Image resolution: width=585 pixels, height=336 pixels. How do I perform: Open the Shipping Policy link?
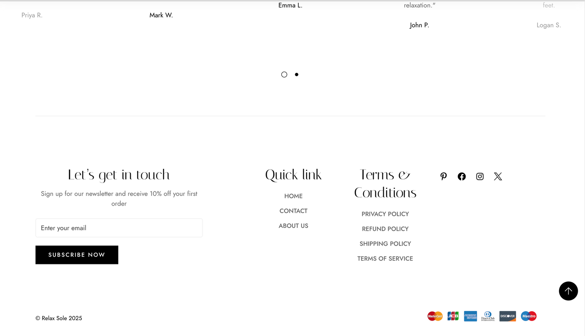pos(385,244)
